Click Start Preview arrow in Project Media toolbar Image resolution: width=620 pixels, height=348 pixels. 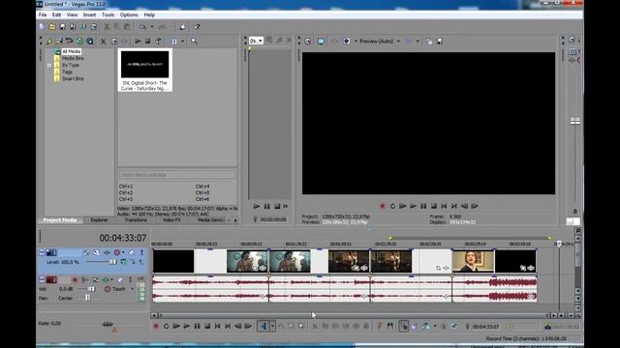tap(138, 41)
